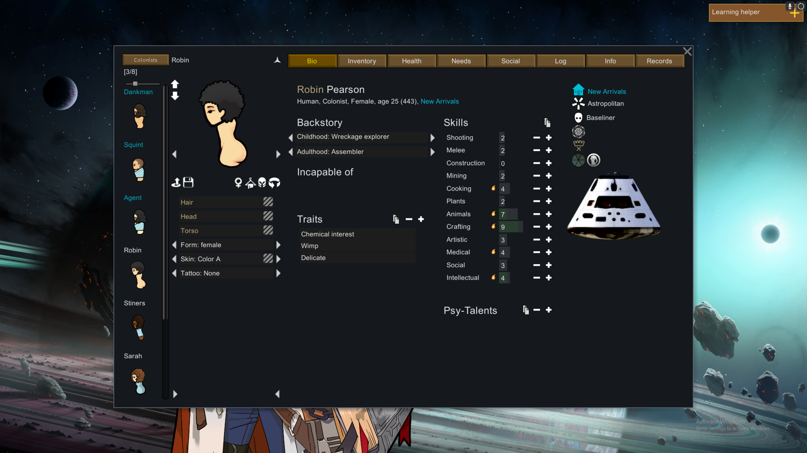The image size is (807, 453).
Task: Open the Torso color swatch
Action: 268,230
